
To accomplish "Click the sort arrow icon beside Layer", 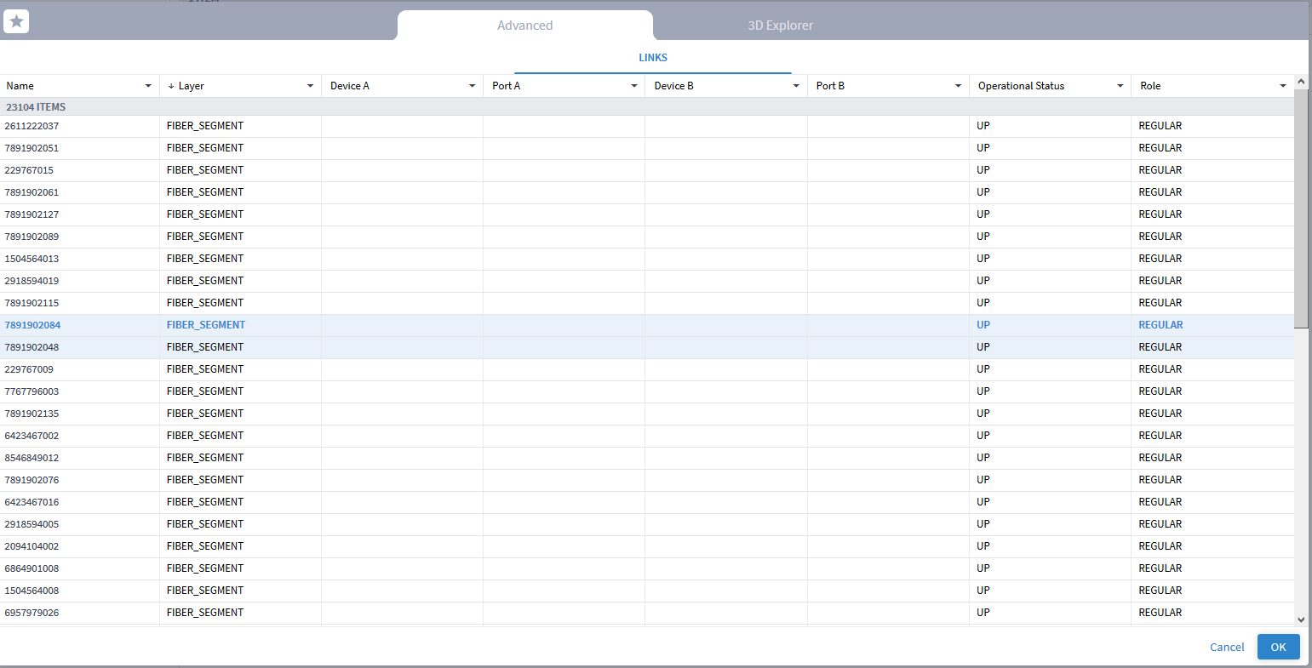I will [171, 86].
